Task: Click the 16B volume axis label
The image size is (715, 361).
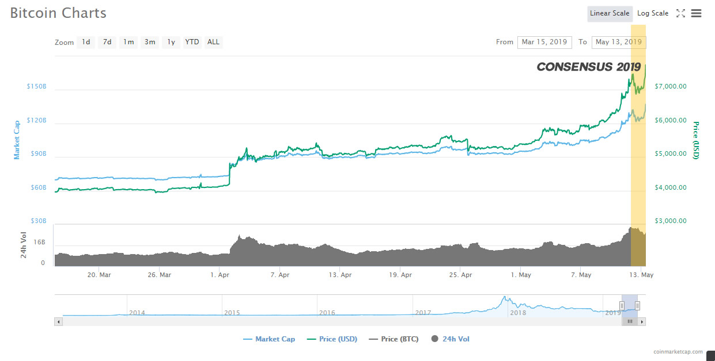Action: point(39,242)
